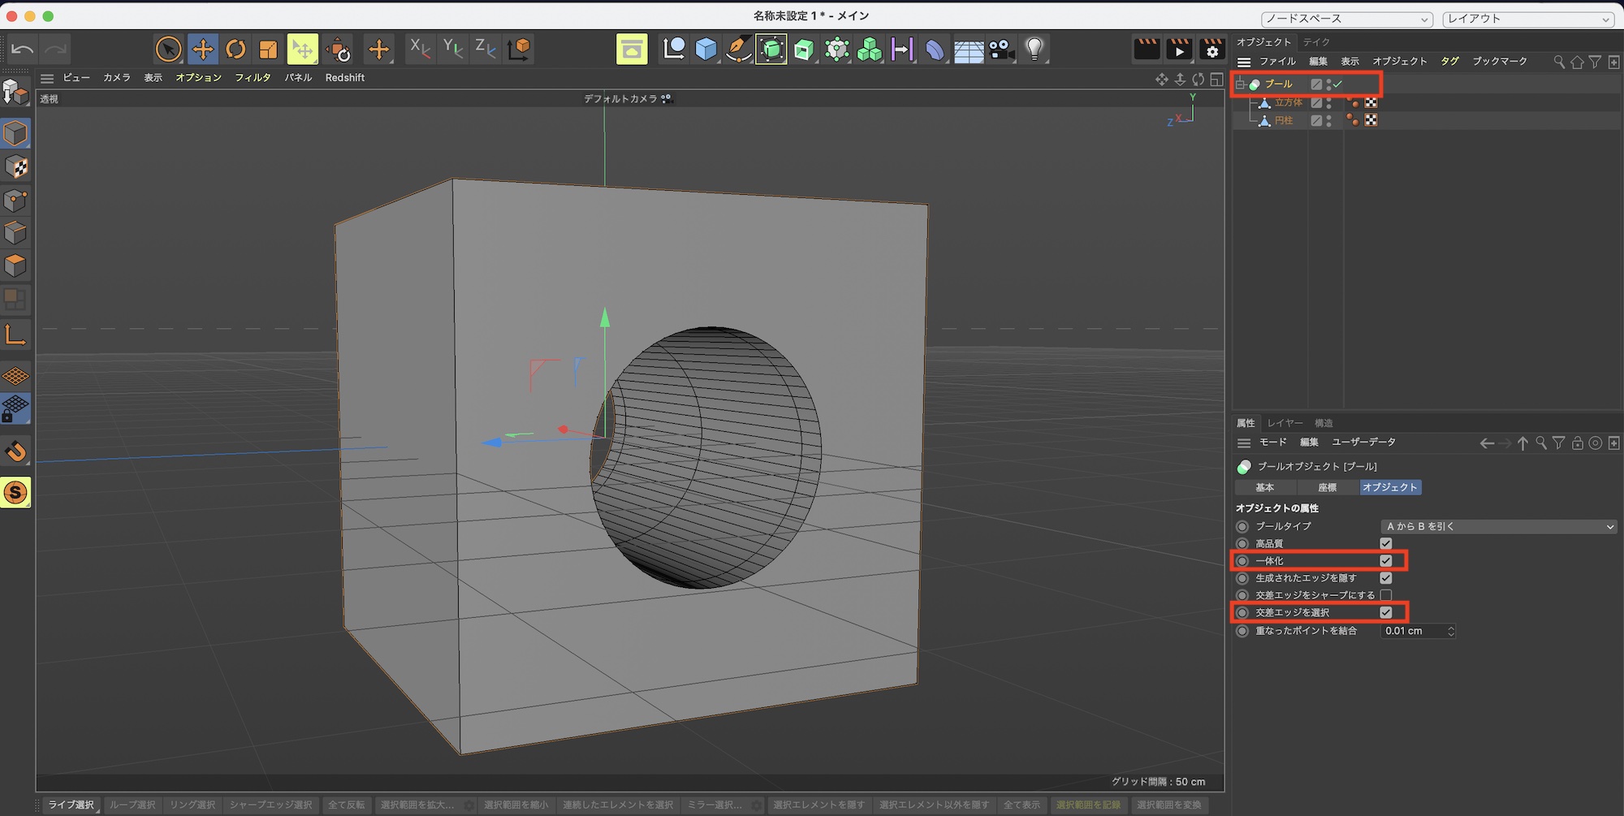Screen dimensions: 1624x816
Task: Add a Cube primitive object
Action: 706,50
